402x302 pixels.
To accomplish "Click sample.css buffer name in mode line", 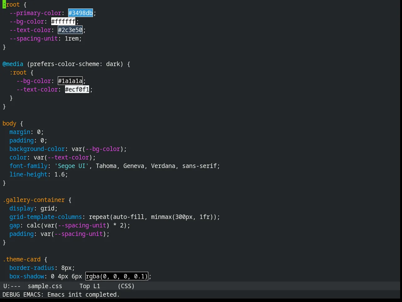I will click(45, 286).
